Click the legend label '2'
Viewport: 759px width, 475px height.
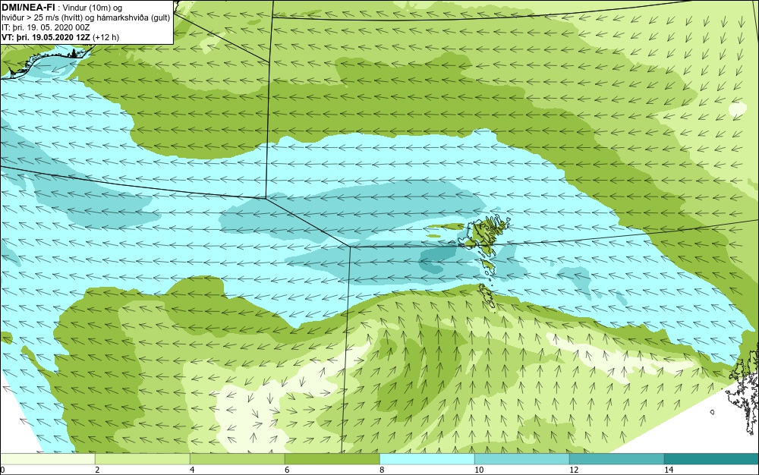click(x=97, y=470)
